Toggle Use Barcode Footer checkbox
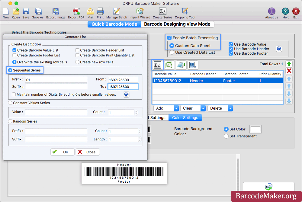302x202 pixels. click(x=231, y=53)
